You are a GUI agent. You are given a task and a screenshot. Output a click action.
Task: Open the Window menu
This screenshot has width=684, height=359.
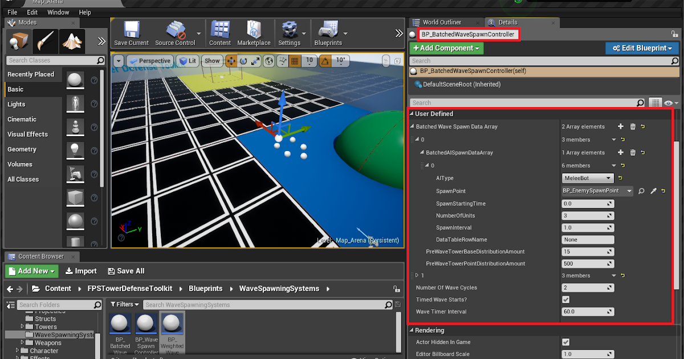tap(58, 12)
